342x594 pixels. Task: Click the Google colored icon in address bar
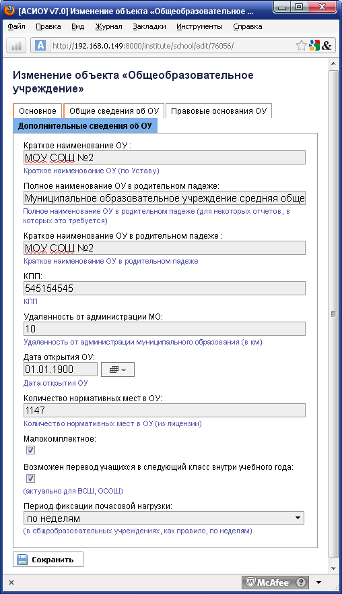pyautogui.click(x=314, y=46)
